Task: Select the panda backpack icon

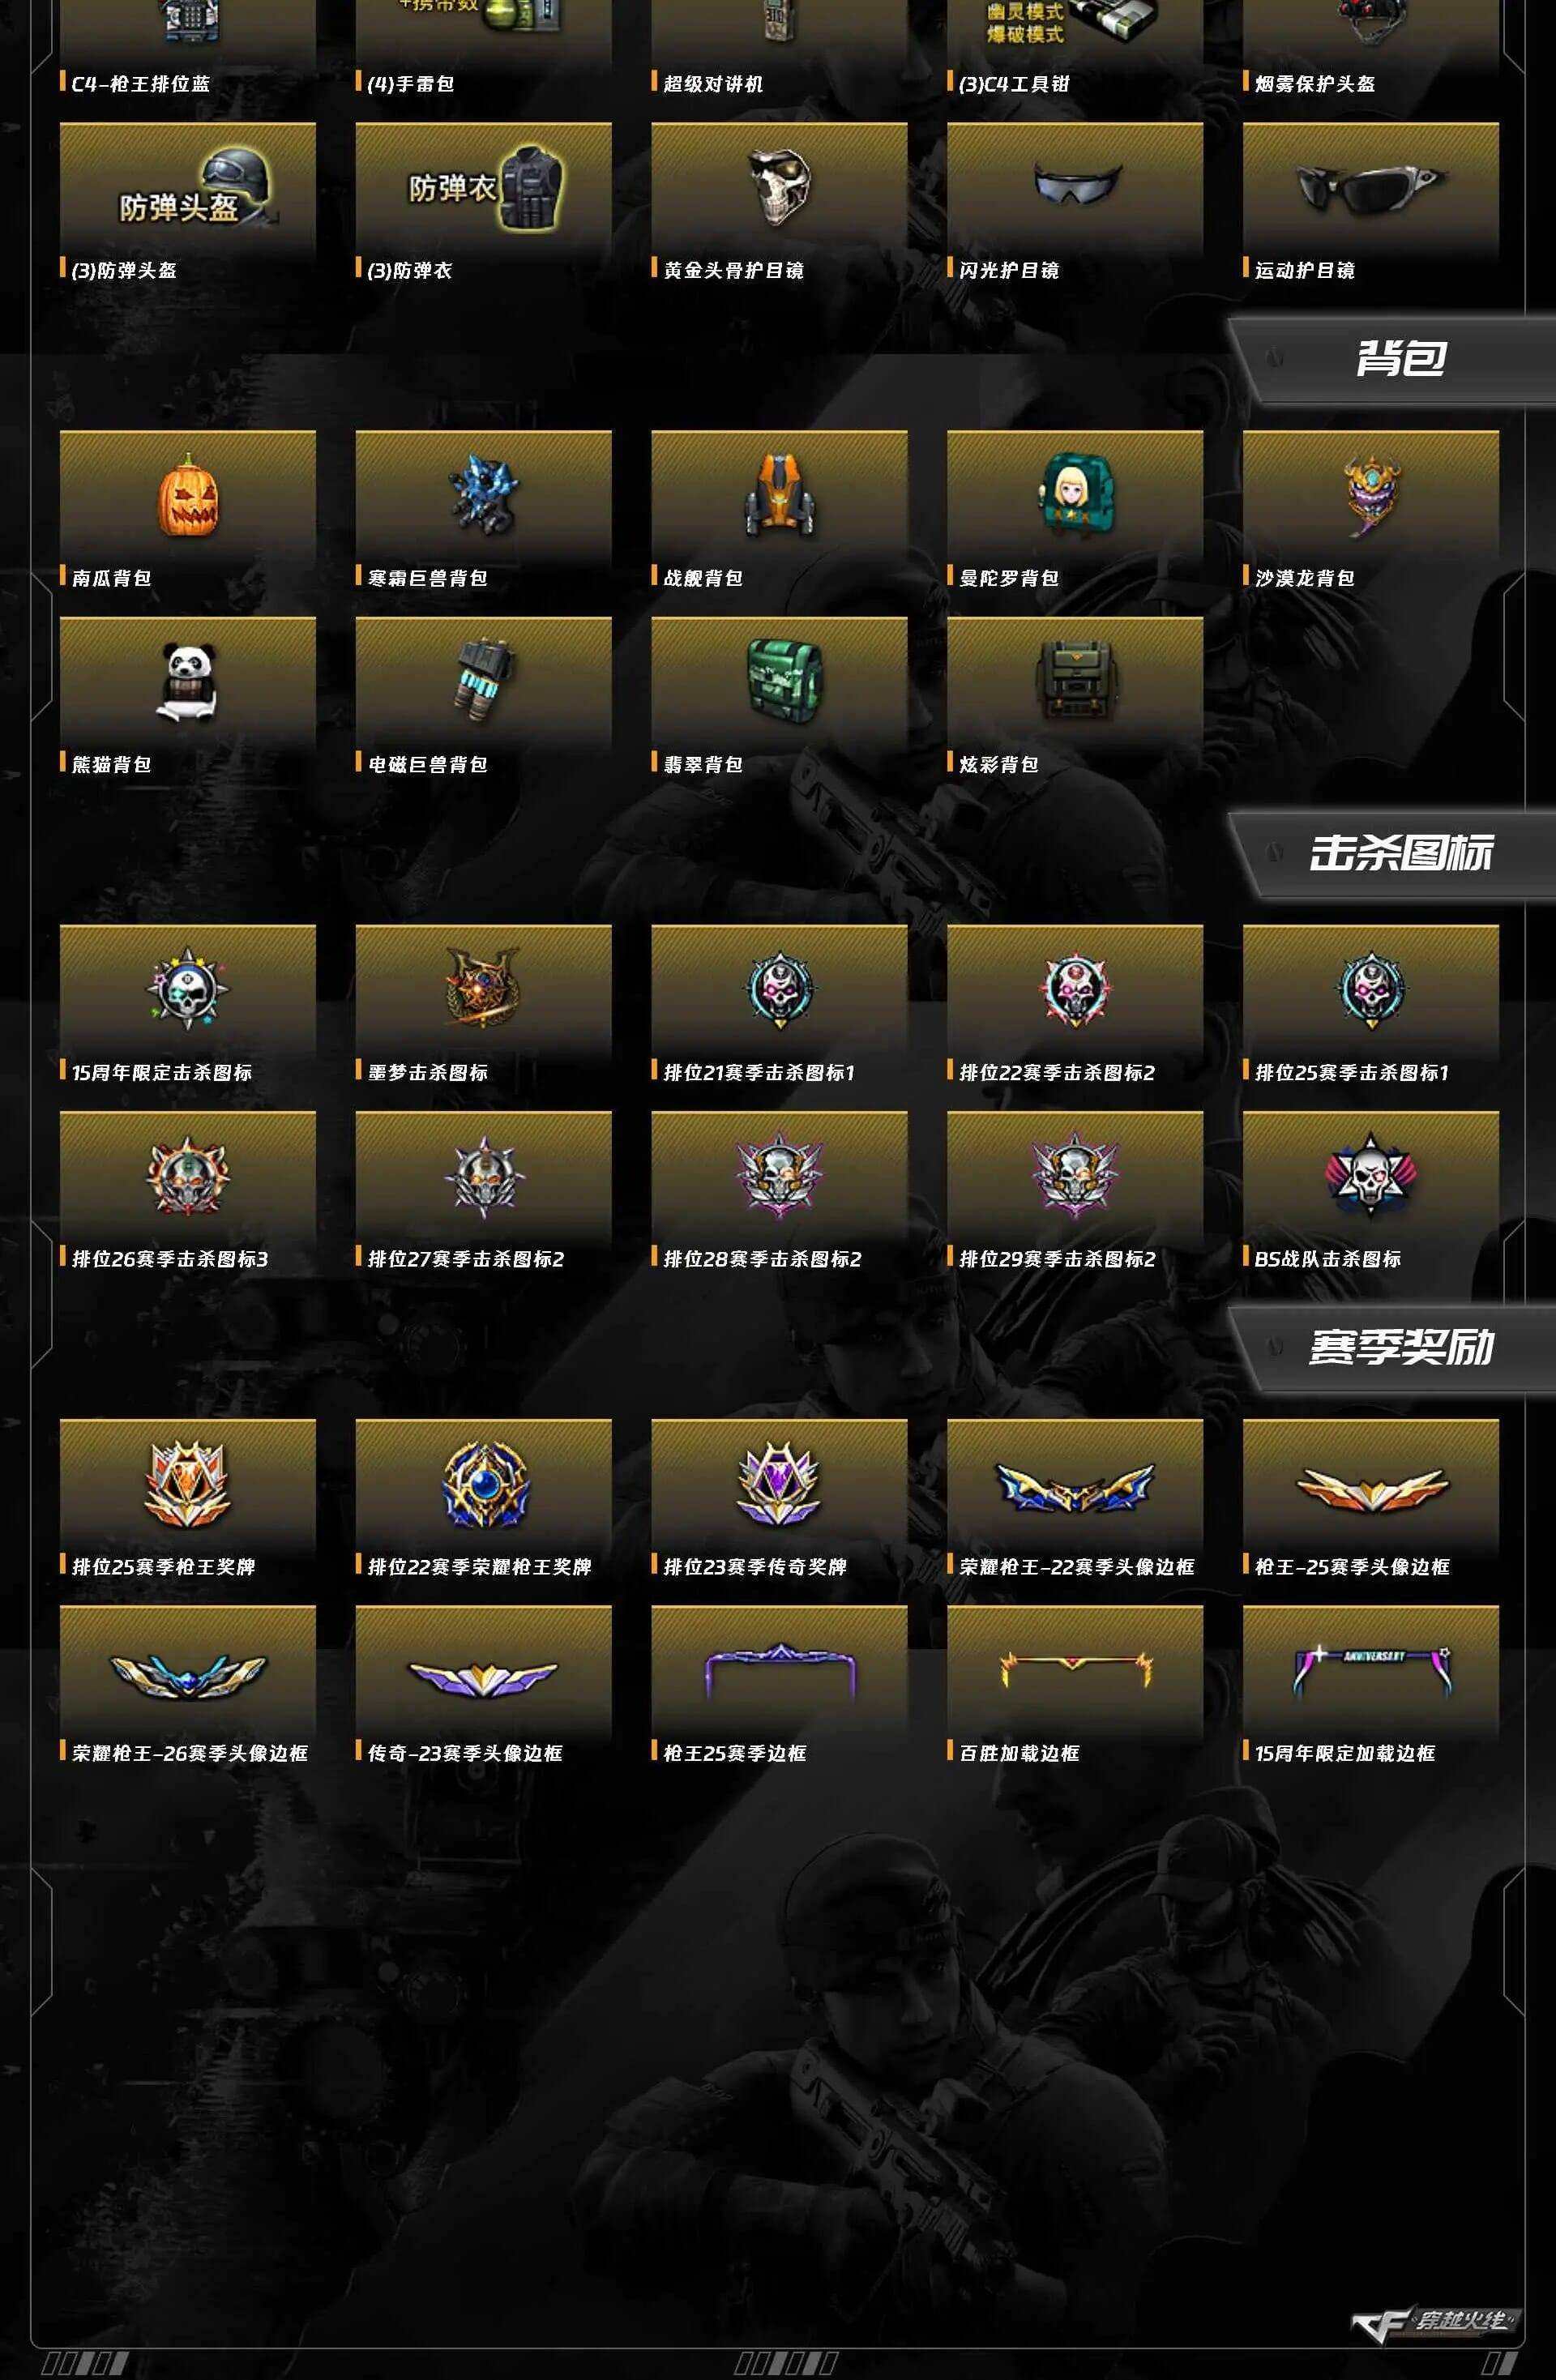Action: coord(188,682)
